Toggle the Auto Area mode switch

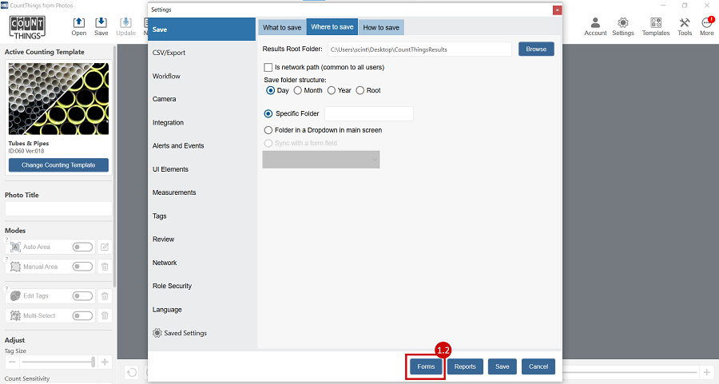click(82, 247)
